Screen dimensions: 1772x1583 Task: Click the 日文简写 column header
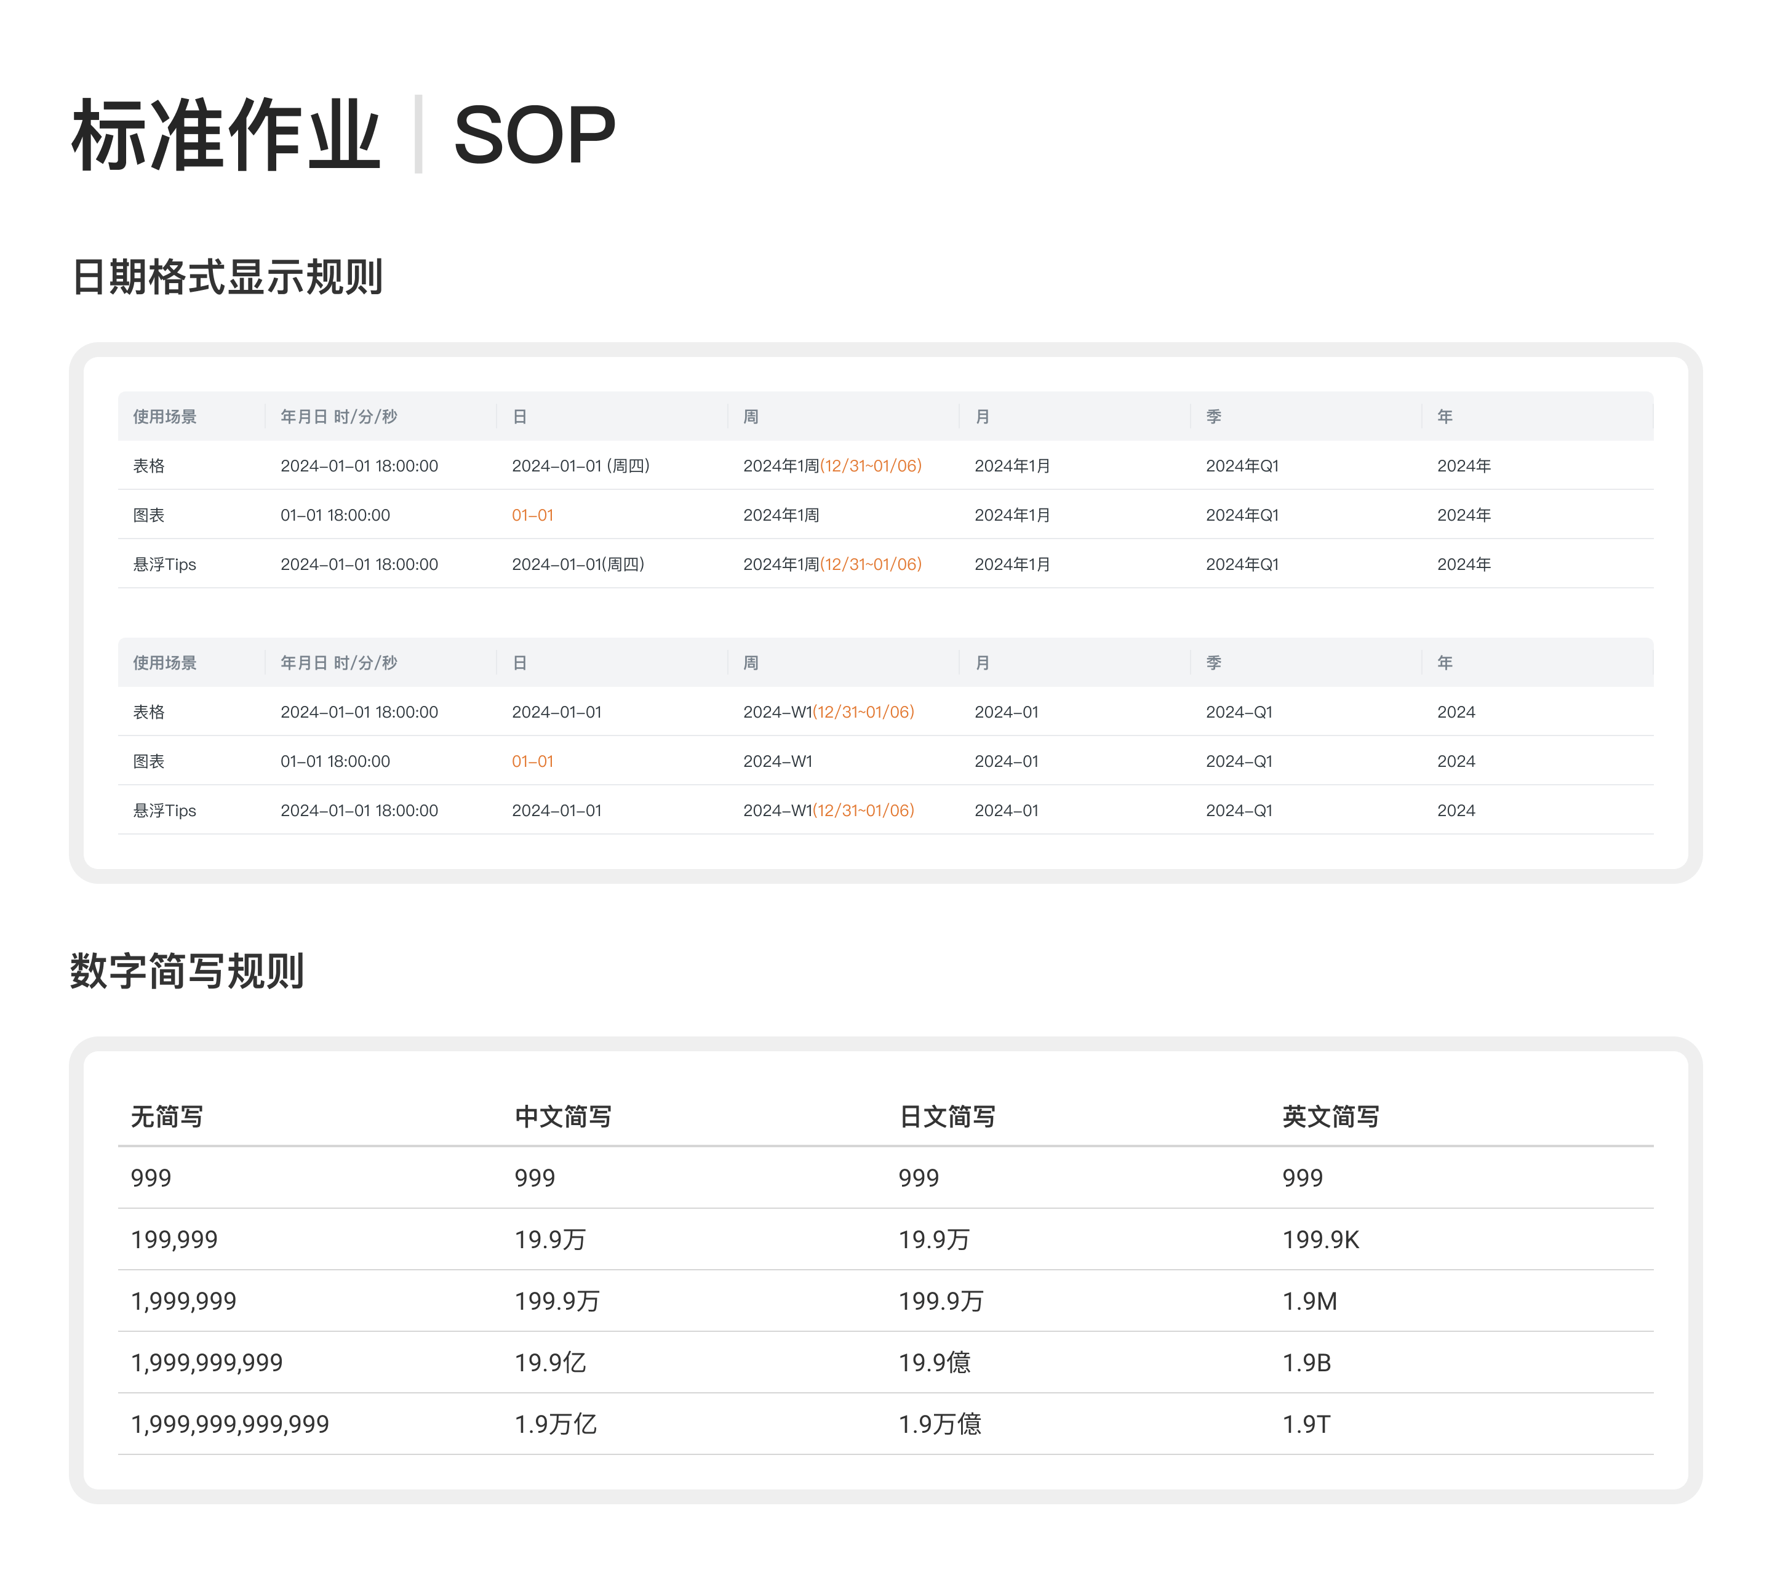click(x=947, y=1117)
